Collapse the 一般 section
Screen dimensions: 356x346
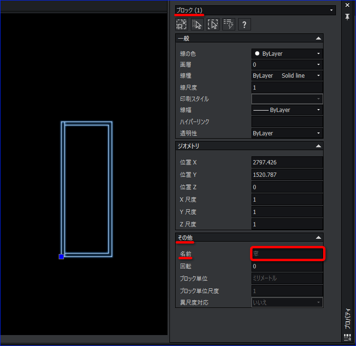click(318, 38)
